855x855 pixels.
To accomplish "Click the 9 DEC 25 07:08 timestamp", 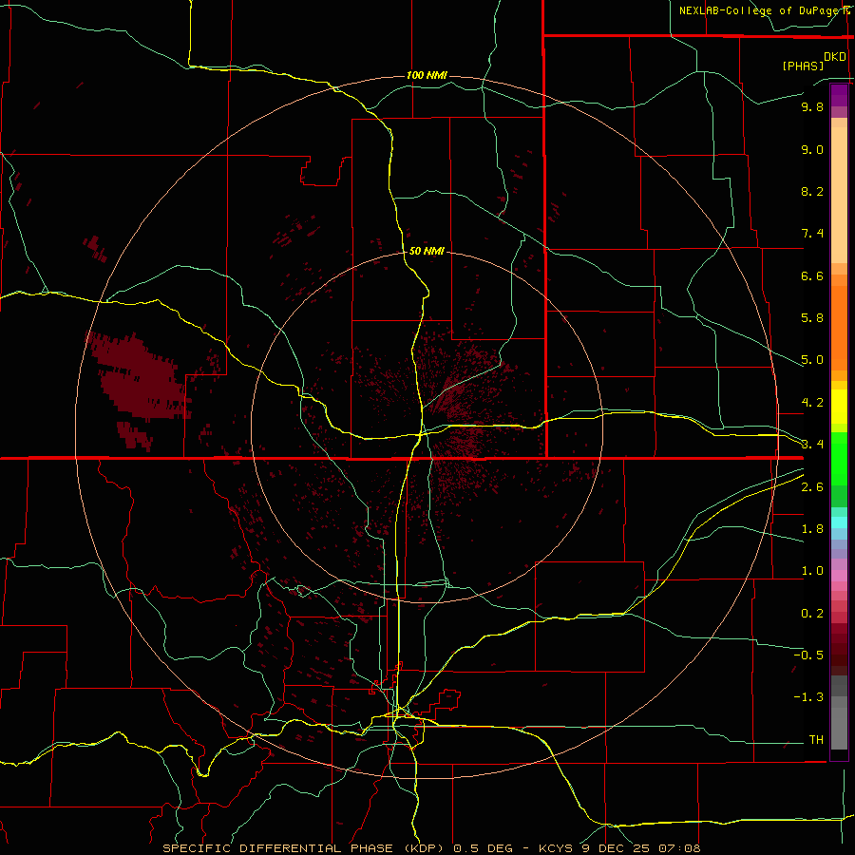I will point(640,848).
